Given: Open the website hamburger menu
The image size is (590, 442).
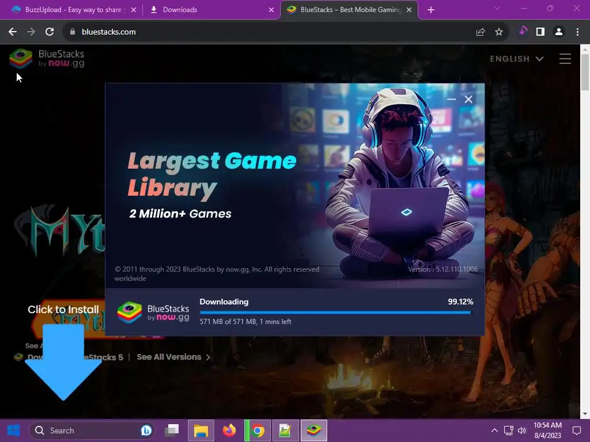Looking at the screenshot, I should pos(565,59).
